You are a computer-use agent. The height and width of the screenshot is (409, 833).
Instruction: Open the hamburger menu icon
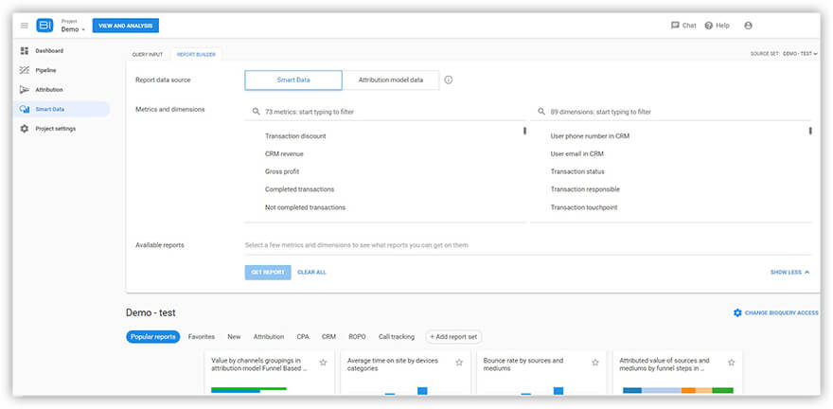pos(25,26)
